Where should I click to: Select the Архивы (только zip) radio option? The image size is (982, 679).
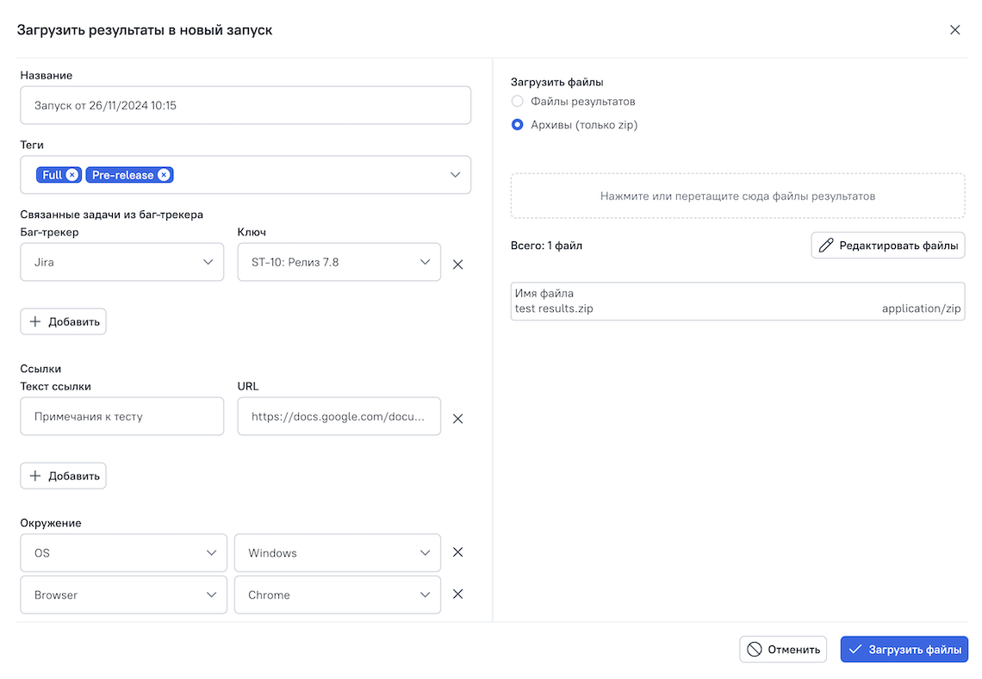point(518,125)
